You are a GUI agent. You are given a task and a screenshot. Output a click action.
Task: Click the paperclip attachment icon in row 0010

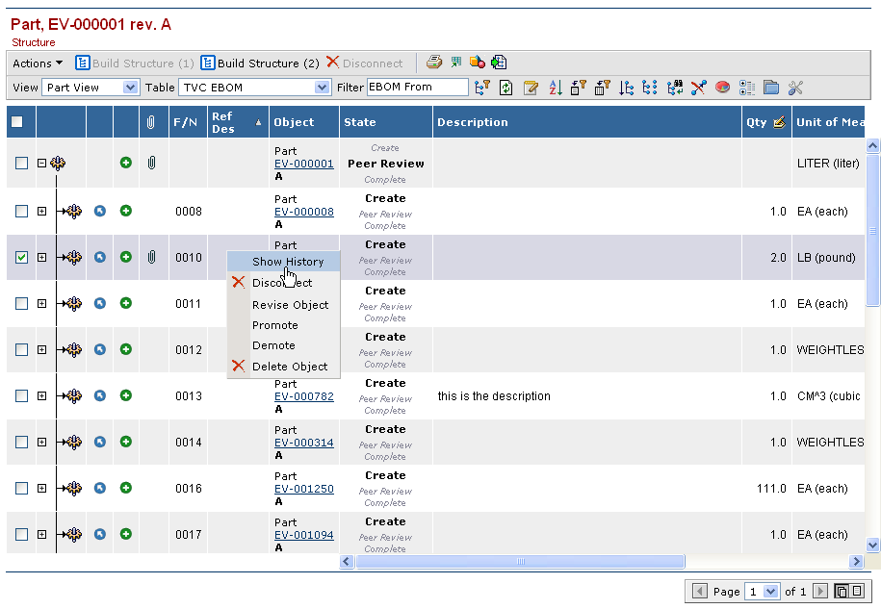[151, 257]
